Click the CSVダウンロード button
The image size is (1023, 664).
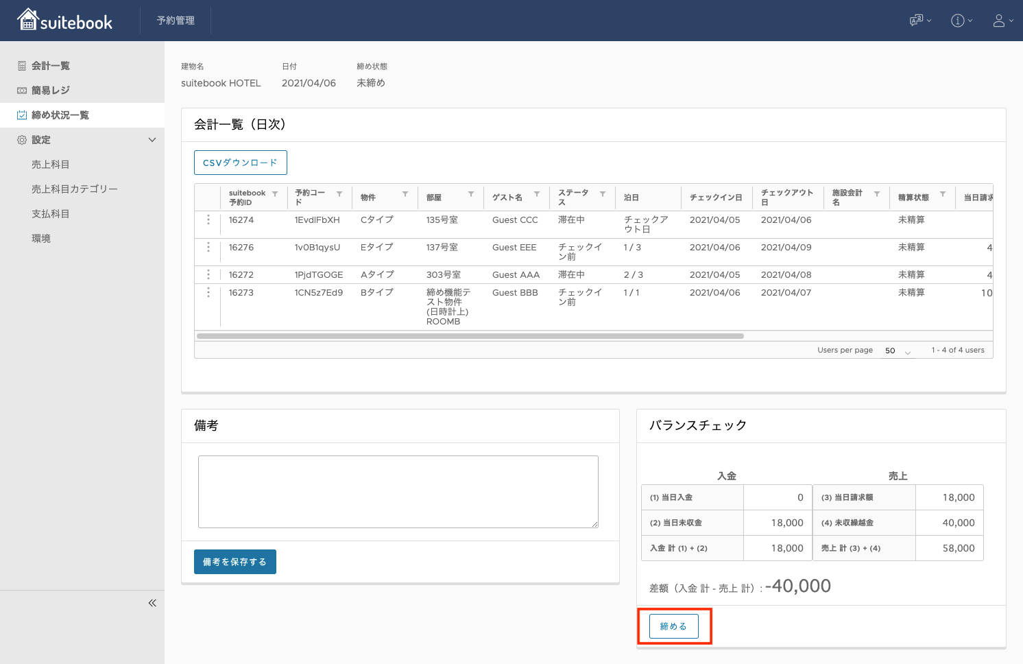click(241, 163)
